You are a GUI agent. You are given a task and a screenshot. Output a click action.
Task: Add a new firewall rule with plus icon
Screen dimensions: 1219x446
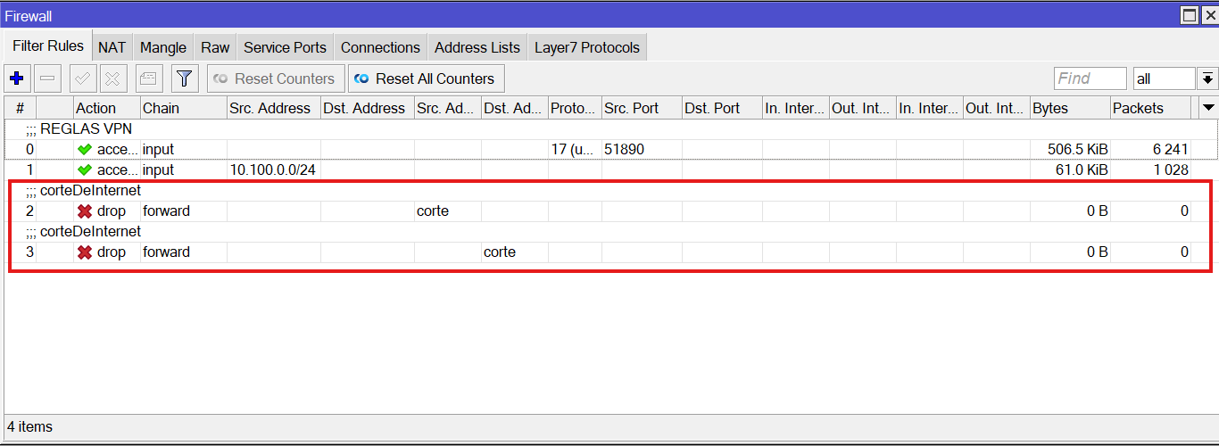pos(16,78)
